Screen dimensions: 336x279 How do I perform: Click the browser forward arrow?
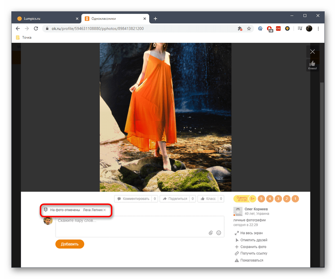click(27, 29)
